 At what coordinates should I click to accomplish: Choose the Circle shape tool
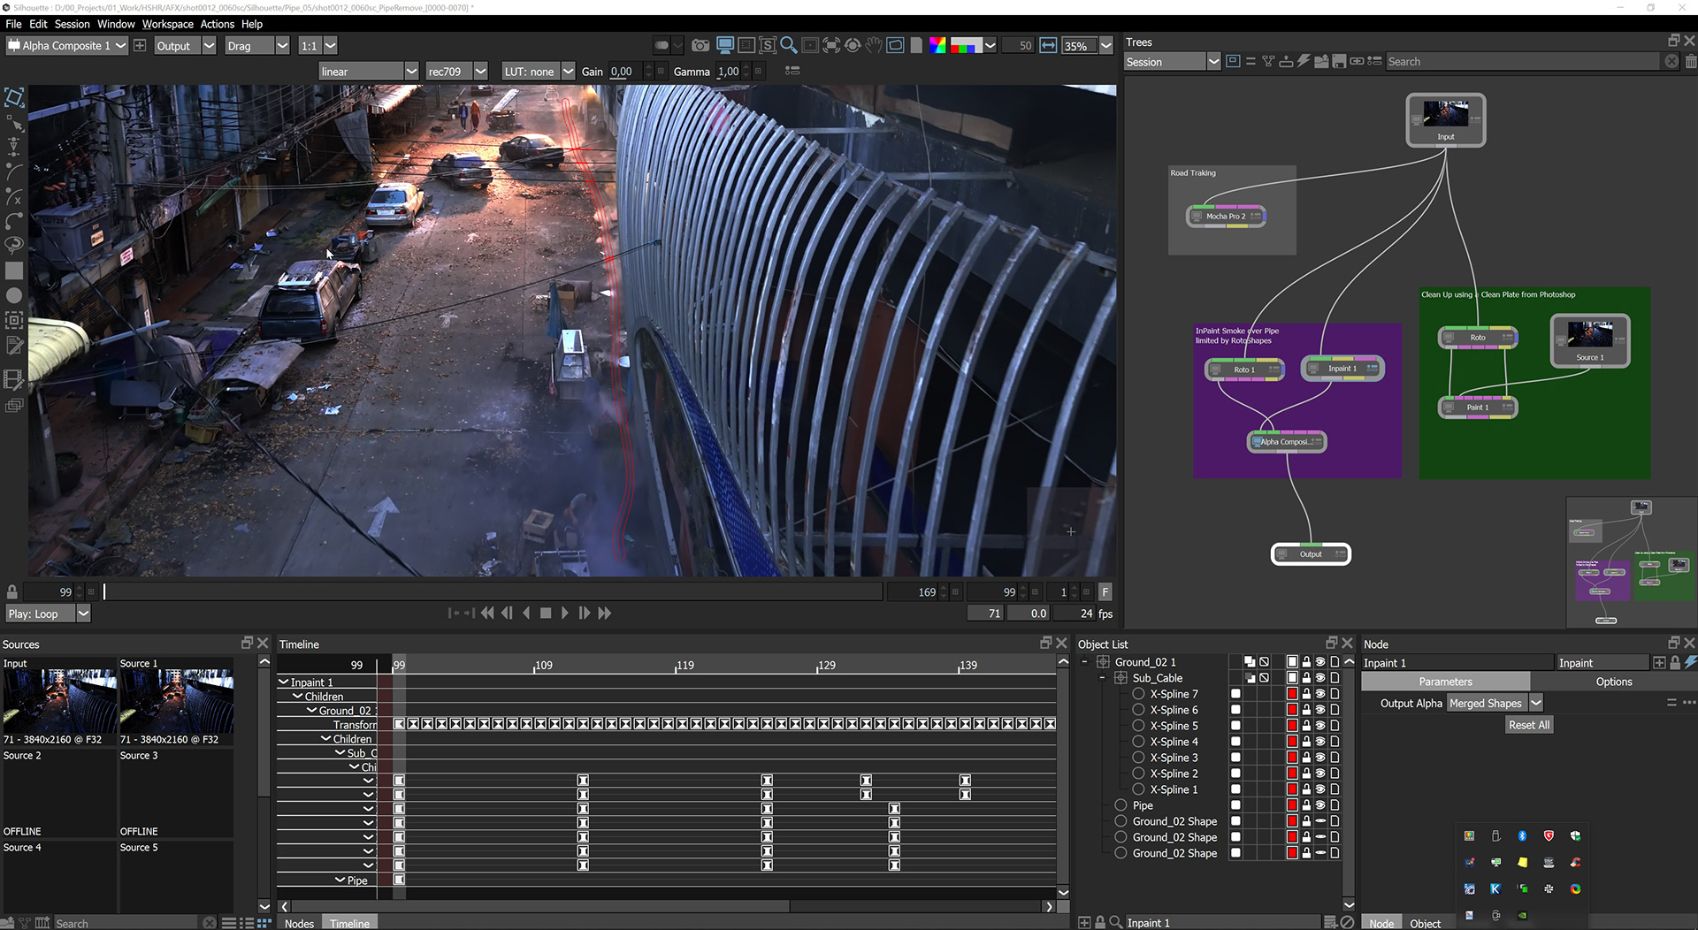(x=14, y=296)
